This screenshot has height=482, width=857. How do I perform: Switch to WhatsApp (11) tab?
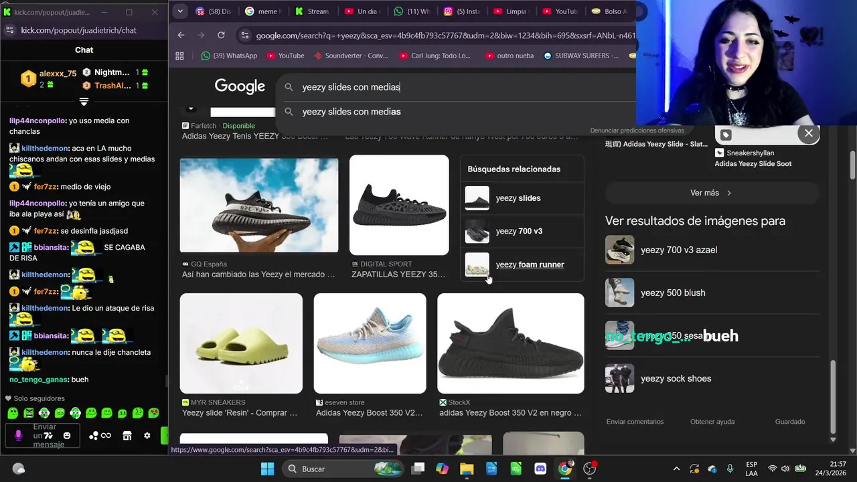pyautogui.click(x=412, y=11)
